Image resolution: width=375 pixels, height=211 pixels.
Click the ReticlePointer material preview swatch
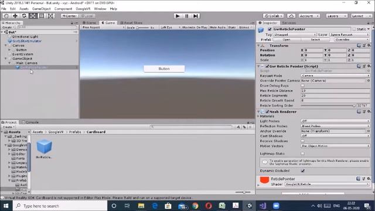pyautogui.click(x=264, y=180)
